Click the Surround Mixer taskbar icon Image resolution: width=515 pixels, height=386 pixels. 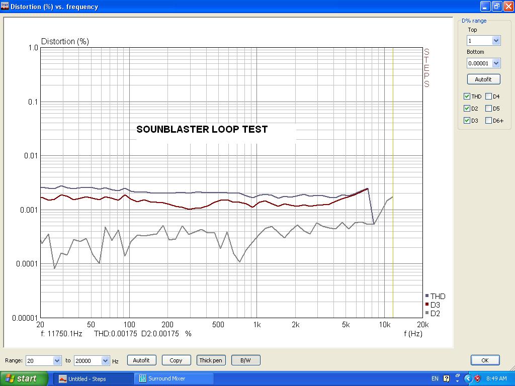[x=142, y=378]
